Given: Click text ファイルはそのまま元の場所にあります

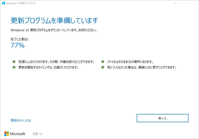Looking at the screenshot, I should click(x=130, y=62).
